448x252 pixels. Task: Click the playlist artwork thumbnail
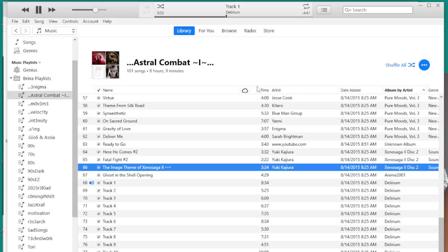pyautogui.click(x=105, y=65)
